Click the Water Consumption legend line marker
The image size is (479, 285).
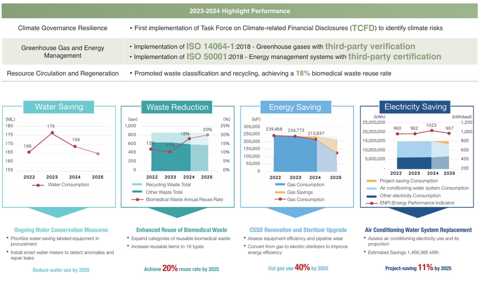pos(38,185)
